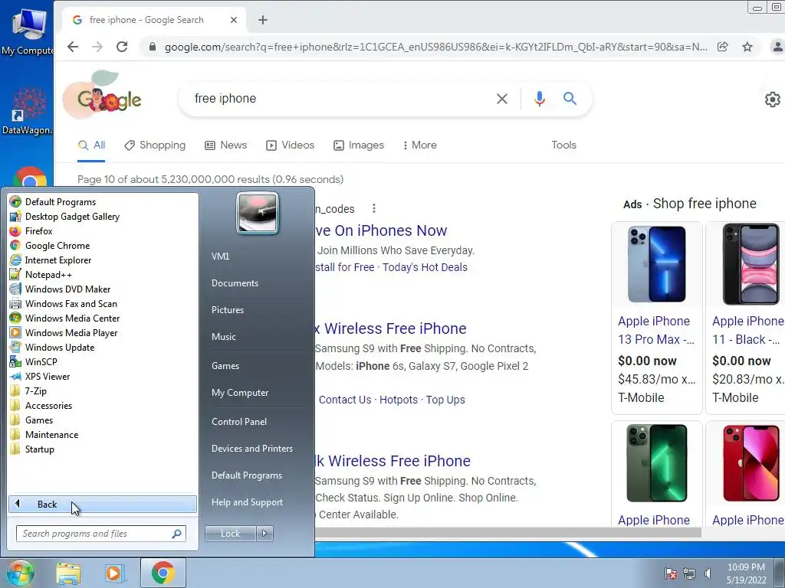Reload the Google search page
This screenshot has height=588, width=785.
click(122, 47)
